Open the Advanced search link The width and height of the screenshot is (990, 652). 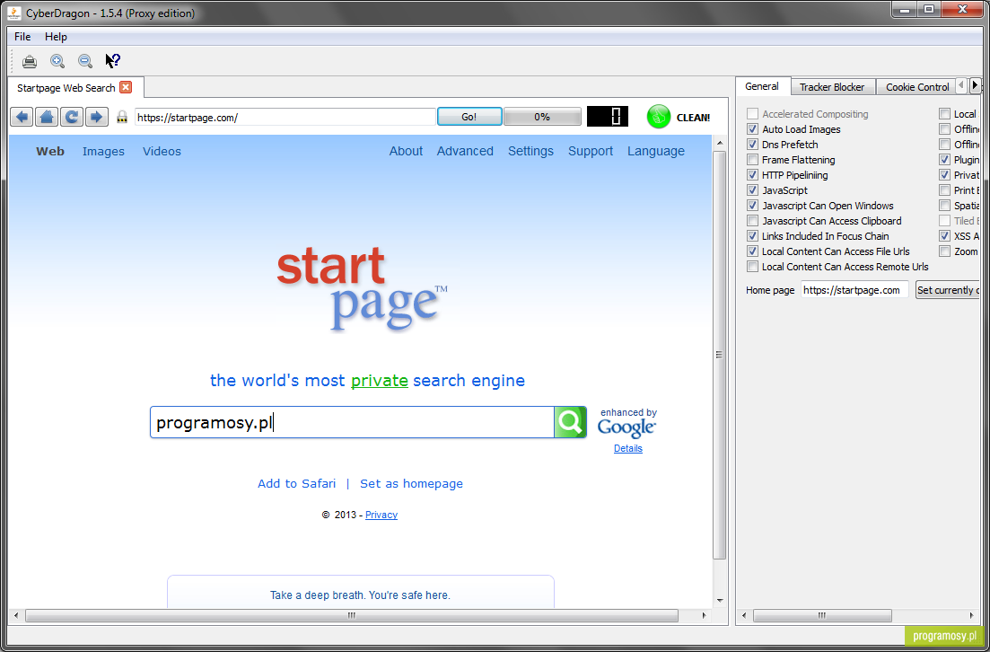(x=465, y=151)
